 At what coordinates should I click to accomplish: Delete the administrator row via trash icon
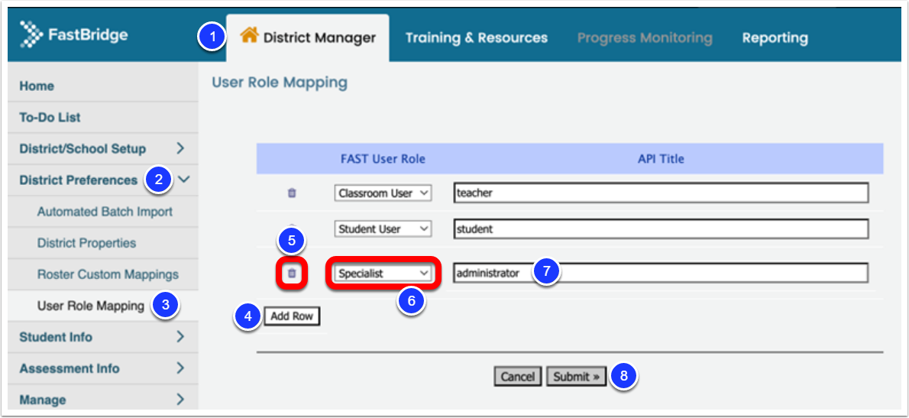(x=292, y=273)
